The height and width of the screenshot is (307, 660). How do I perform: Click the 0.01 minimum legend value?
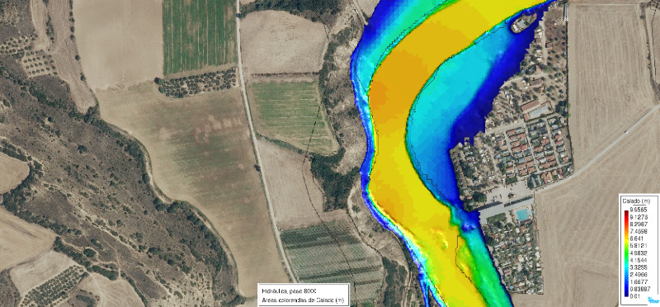[x=635, y=297]
